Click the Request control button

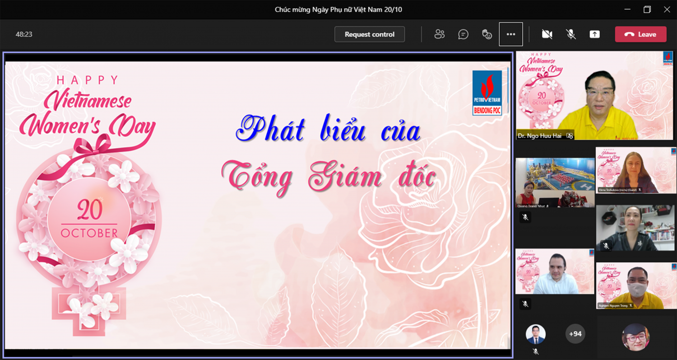click(370, 34)
